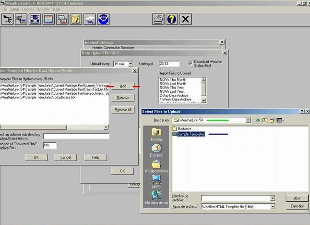Click the rain cloud toolbar icon
310x225 pixels.
point(90,19)
